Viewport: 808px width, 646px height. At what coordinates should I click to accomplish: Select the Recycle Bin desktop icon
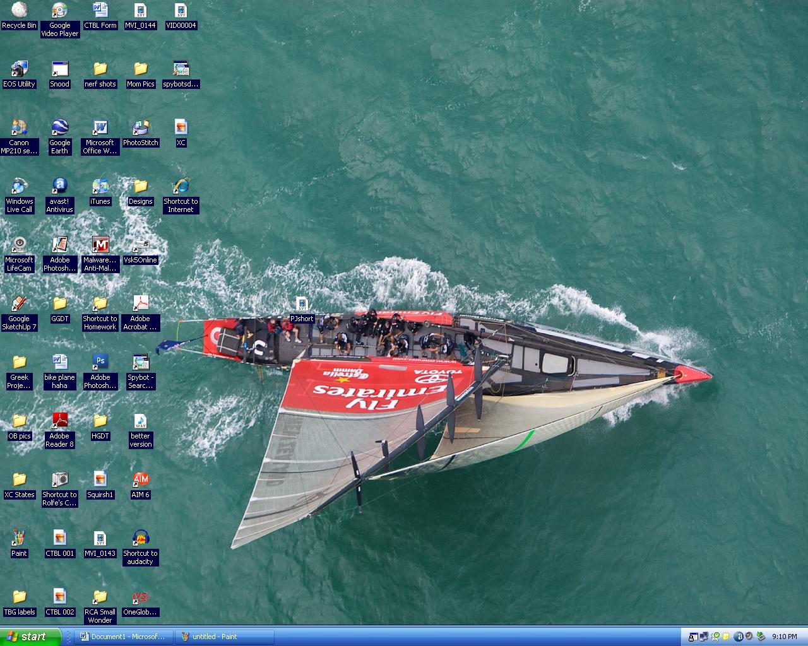pos(19,11)
